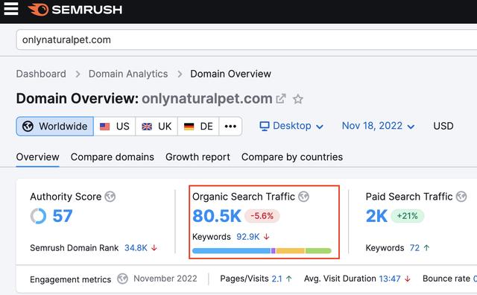
Task: Click orange segment of keyword distribution bar
Action: click(290, 251)
